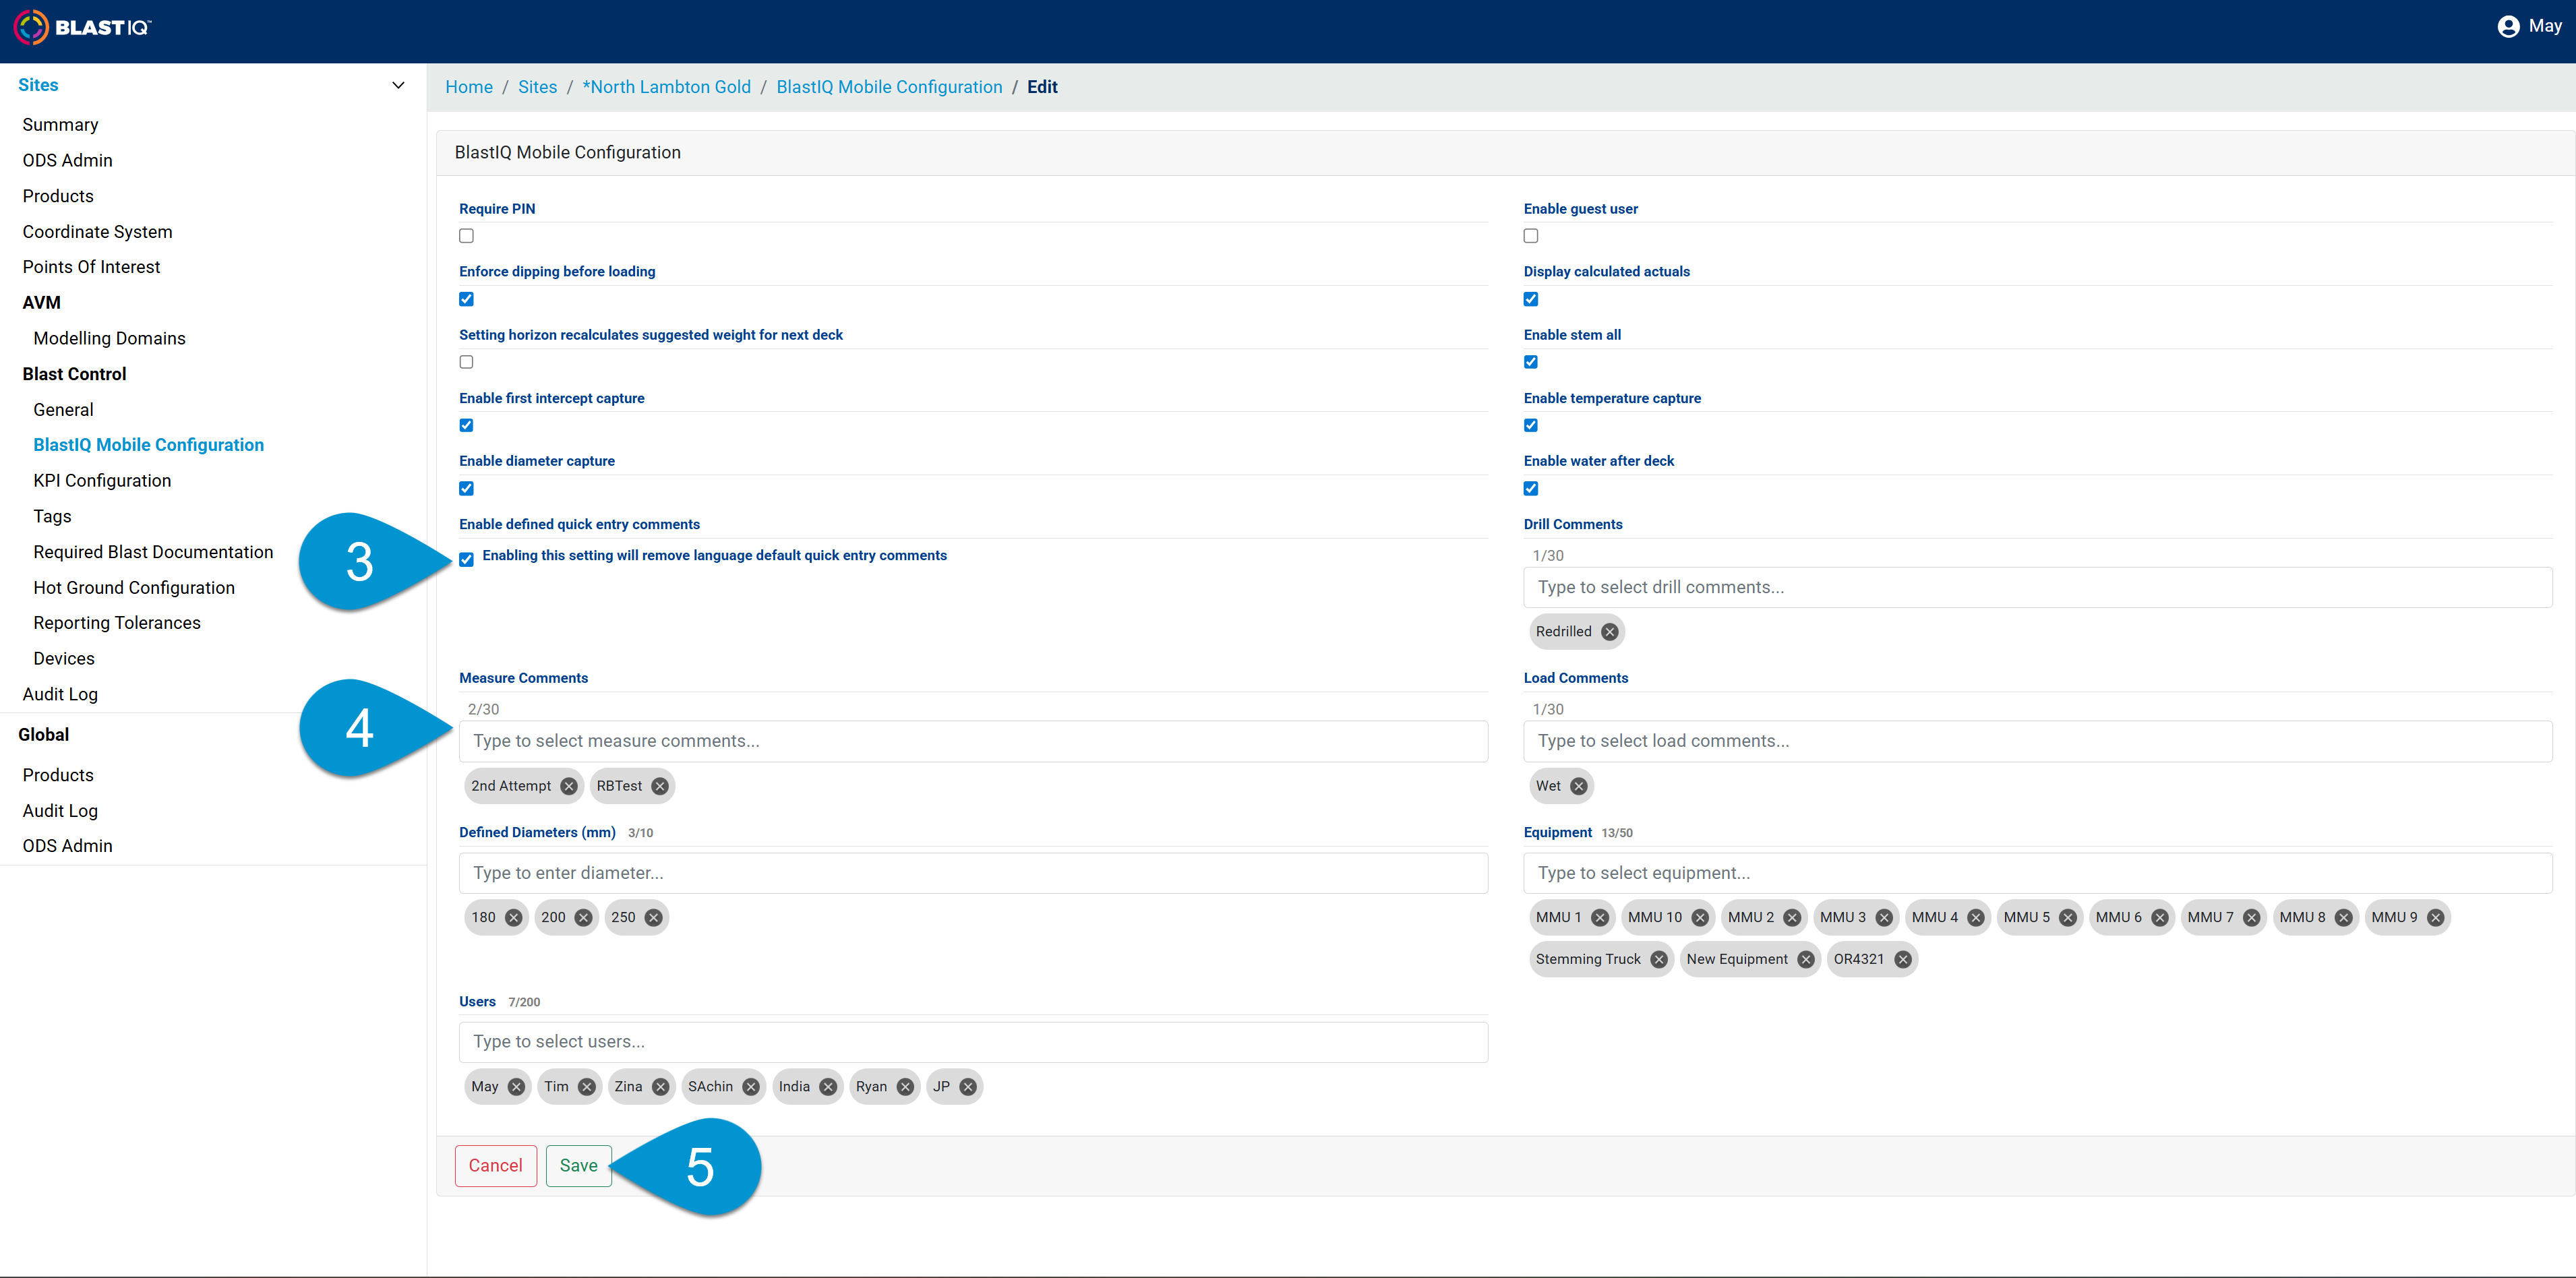Go to Home breadcrumb link
Viewport: 2576px width, 1278px height.
(x=469, y=87)
